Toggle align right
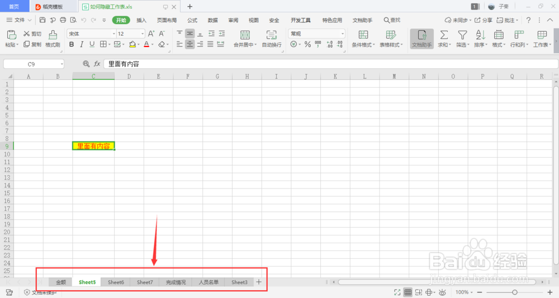The width and height of the screenshot is (559, 298). point(200,44)
